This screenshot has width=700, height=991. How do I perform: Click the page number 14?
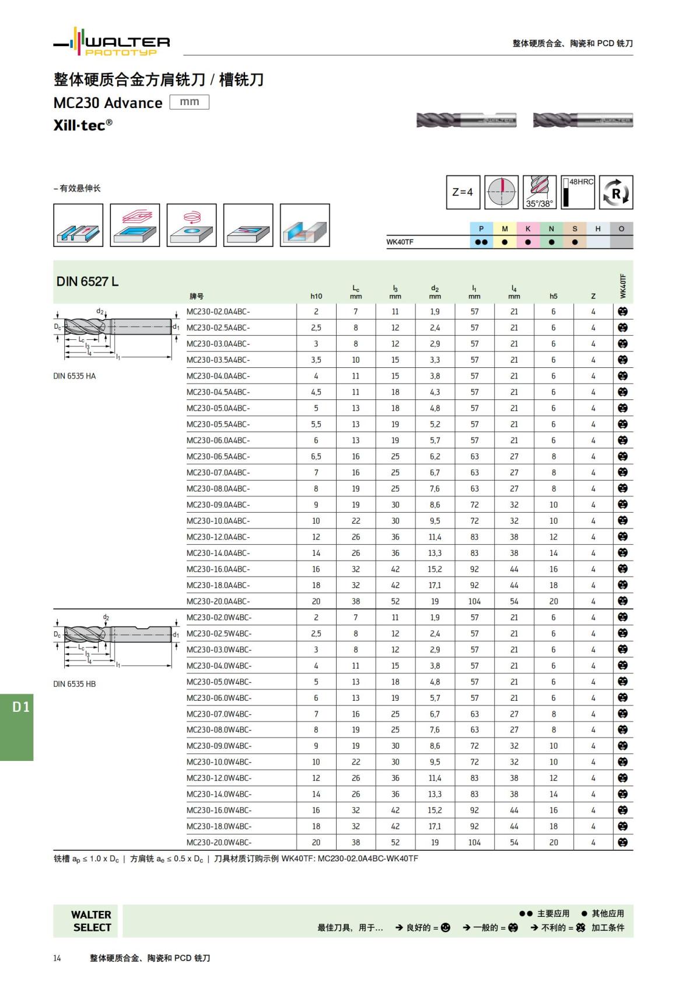coord(57,958)
